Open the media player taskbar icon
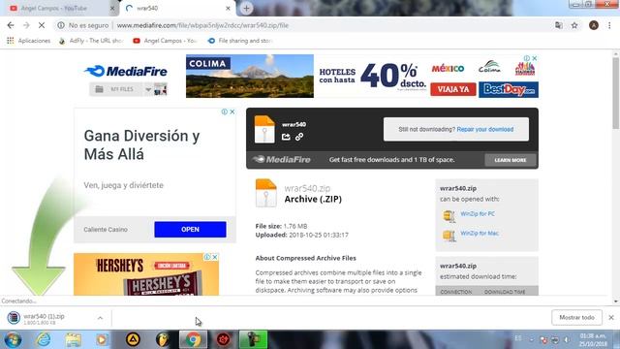This screenshot has width=620, height=349. click(102, 340)
